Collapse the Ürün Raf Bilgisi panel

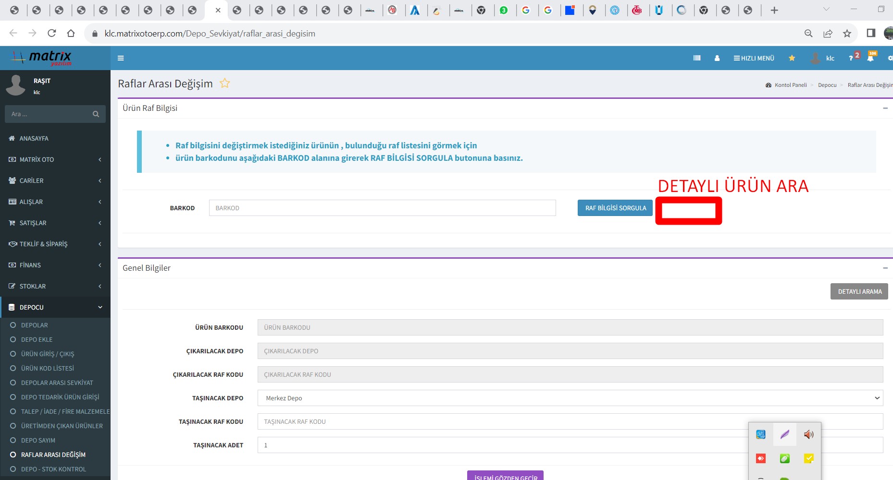click(x=885, y=108)
